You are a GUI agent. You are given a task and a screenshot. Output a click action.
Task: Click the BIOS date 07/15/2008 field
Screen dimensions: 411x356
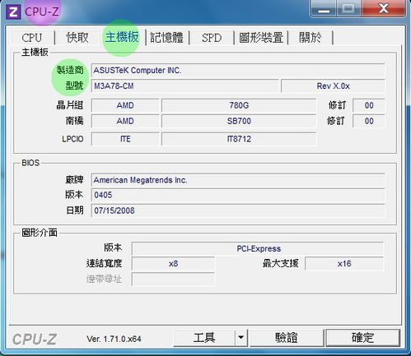click(238, 210)
